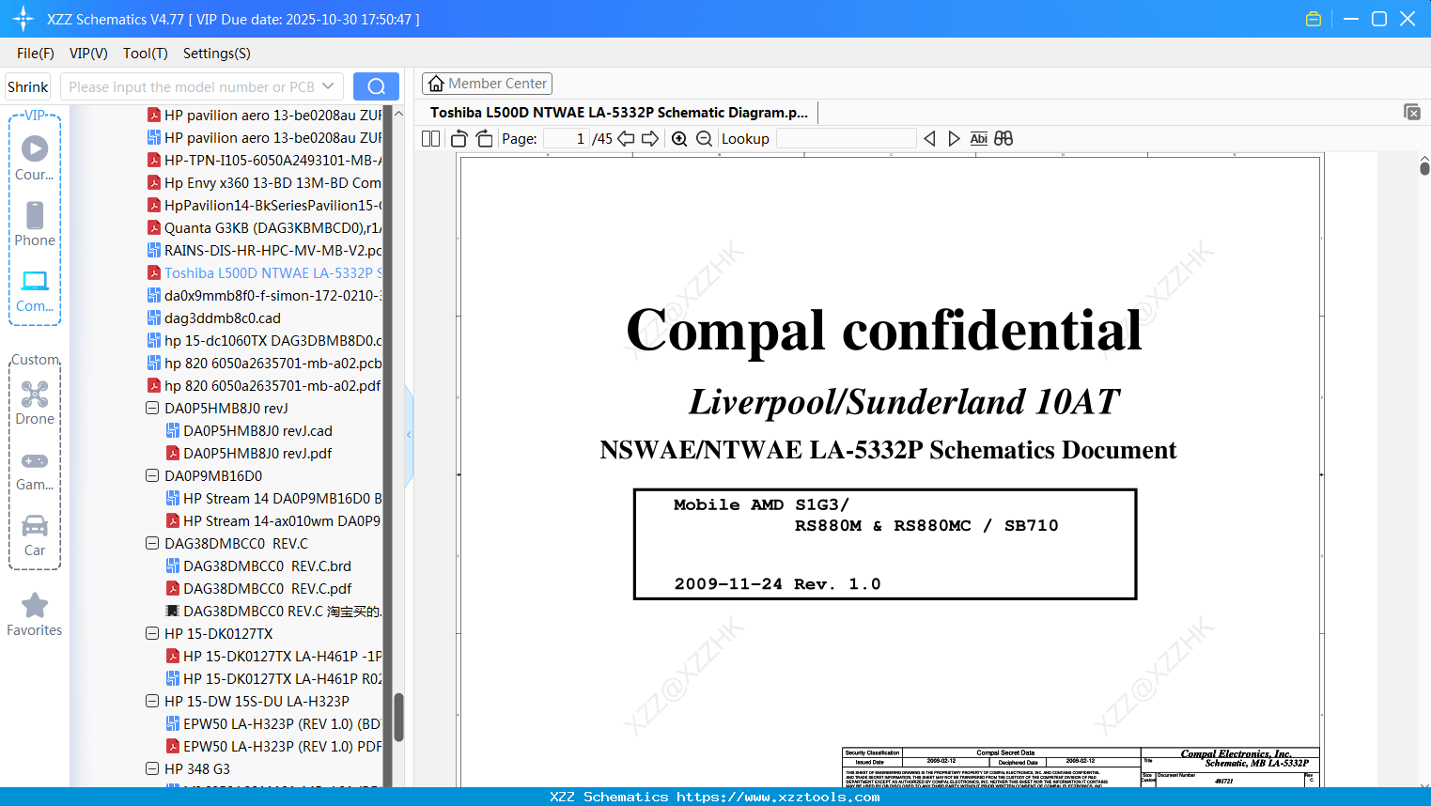Click the document vertical scrollbar thumb
Viewport: 1431px width, 806px height.
pos(1424,168)
